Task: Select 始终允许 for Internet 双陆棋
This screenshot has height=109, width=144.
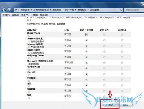Action: pos(104,46)
